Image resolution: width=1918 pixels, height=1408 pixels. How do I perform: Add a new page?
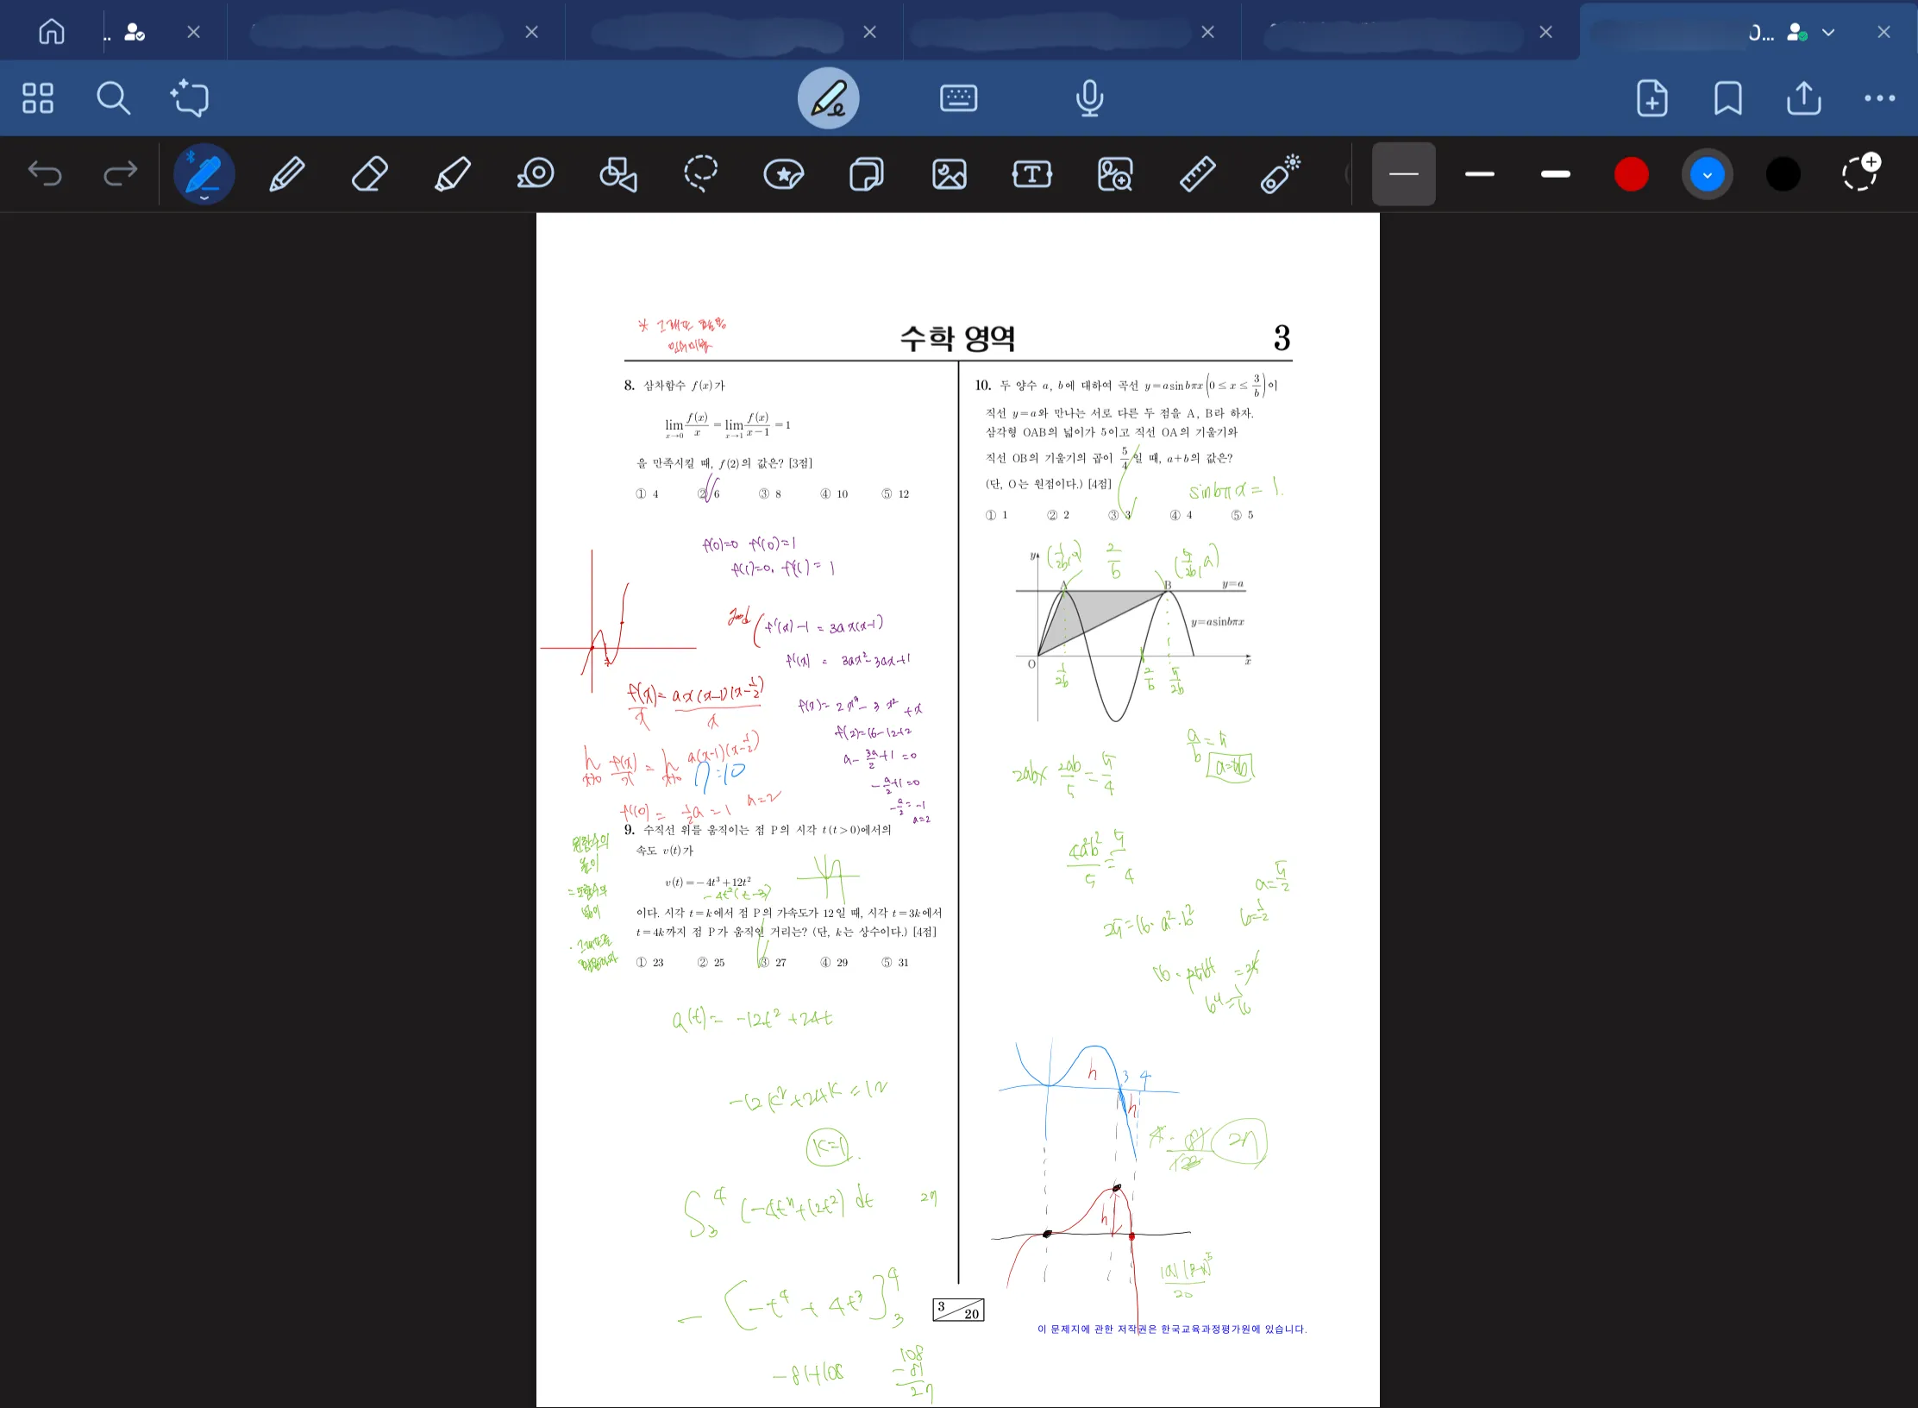[1652, 98]
